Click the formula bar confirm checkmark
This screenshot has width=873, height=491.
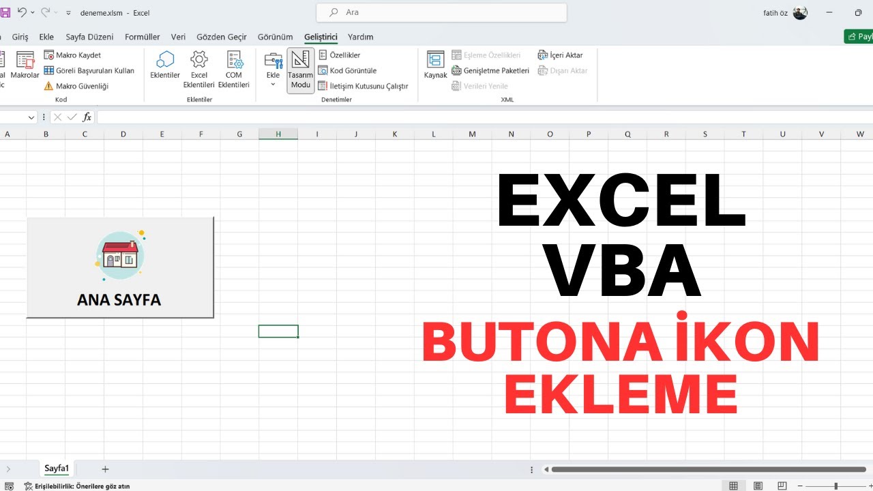pyautogui.click(x=72, y=117)
